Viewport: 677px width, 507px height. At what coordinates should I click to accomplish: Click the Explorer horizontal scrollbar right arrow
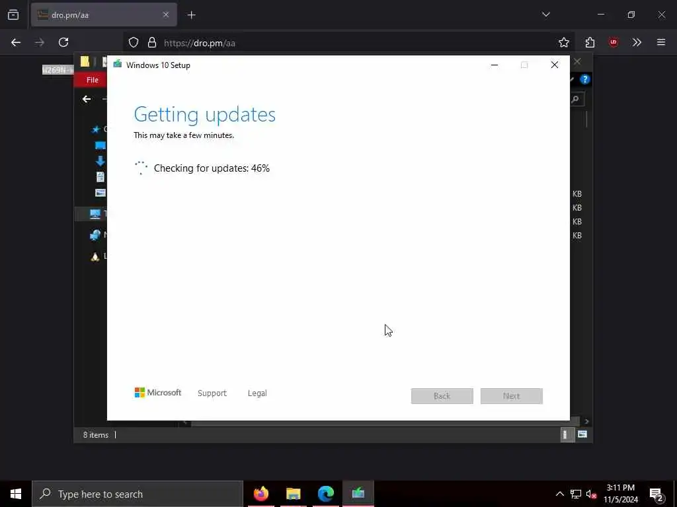586,422
